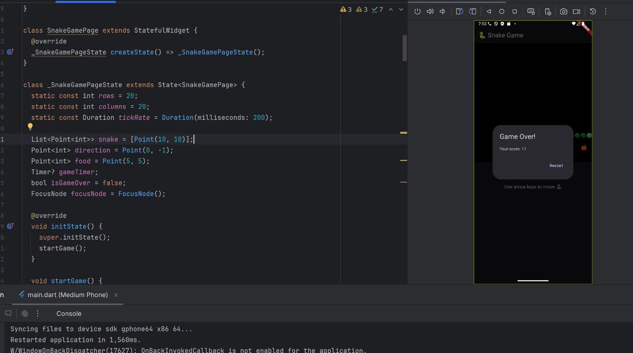Rotate the emulator right
The width and height of the screenshot is (633, 353).
[x=473, y=12]
